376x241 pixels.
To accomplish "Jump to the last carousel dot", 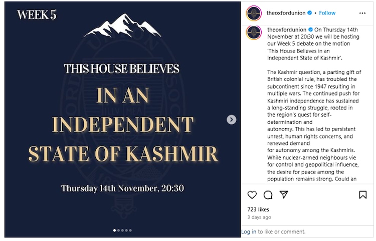I will pyautogui.click(x=130, y=230).
